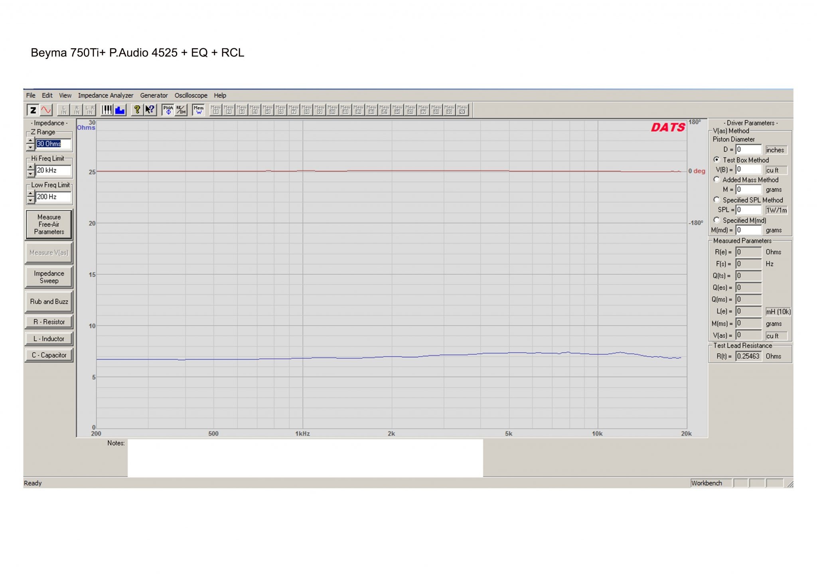817x577 pixels.
Task: Click the V(B) test box volume field
Action: 749,169
